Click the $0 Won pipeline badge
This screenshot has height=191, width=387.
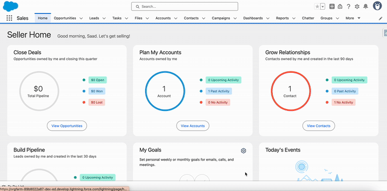[97, 91]
